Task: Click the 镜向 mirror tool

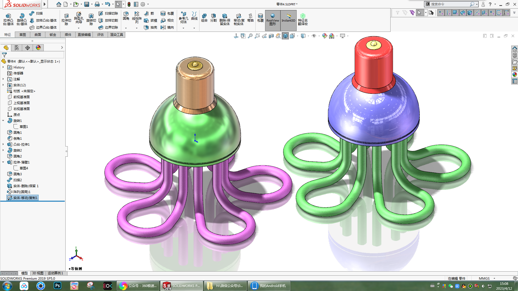Action: (x=167, y=28)
